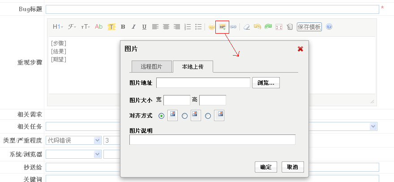394x182 pixels.
Task: Click the 保存模板 button
Action: click(x=309, y=27)
